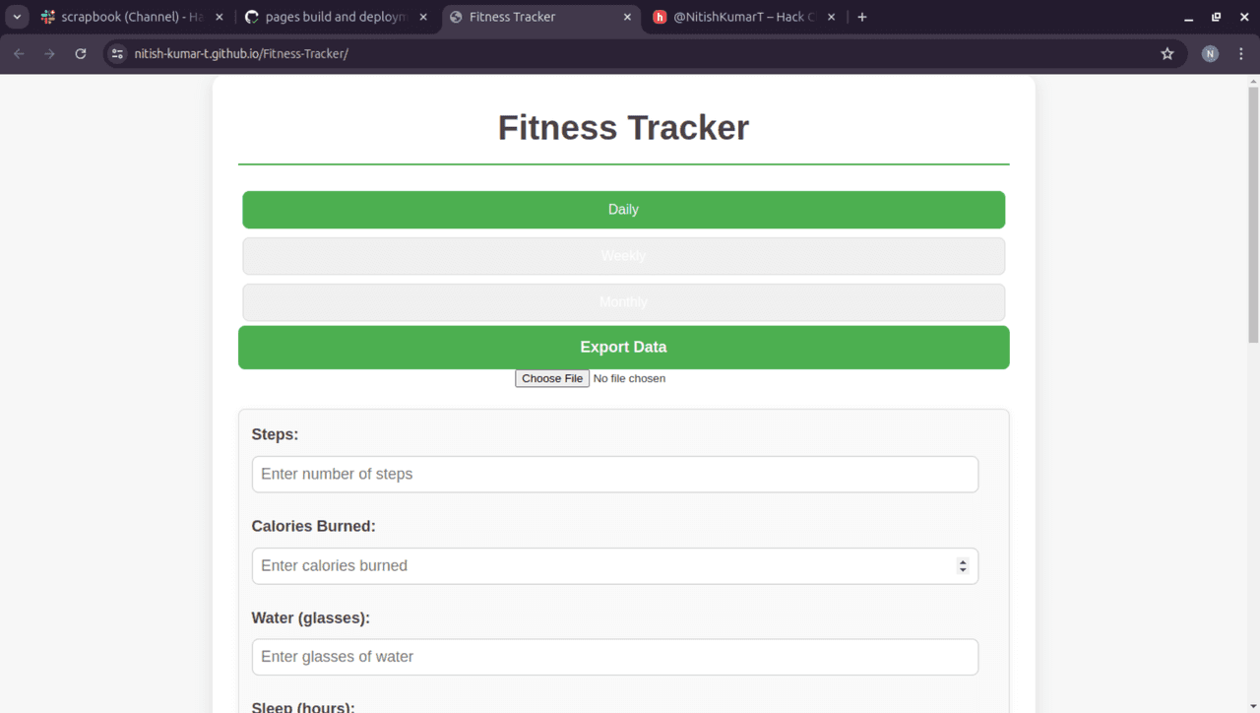
Task: Open the Chrome profile avatar
Action: coord(1210,53)
